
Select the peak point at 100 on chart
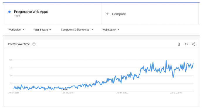[166, 60]
